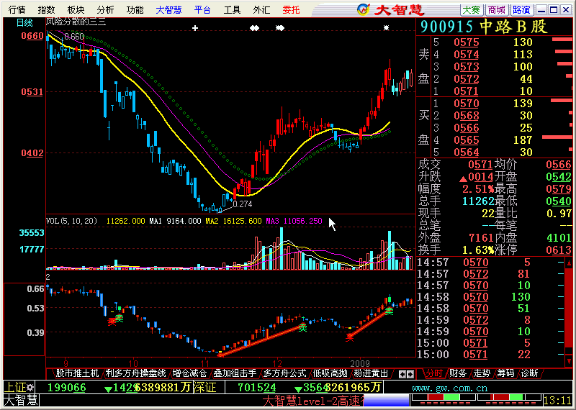Viewport: 576px width, 410px height.
Task: Click buy level 4 price 0565
Action: [466, 140]
